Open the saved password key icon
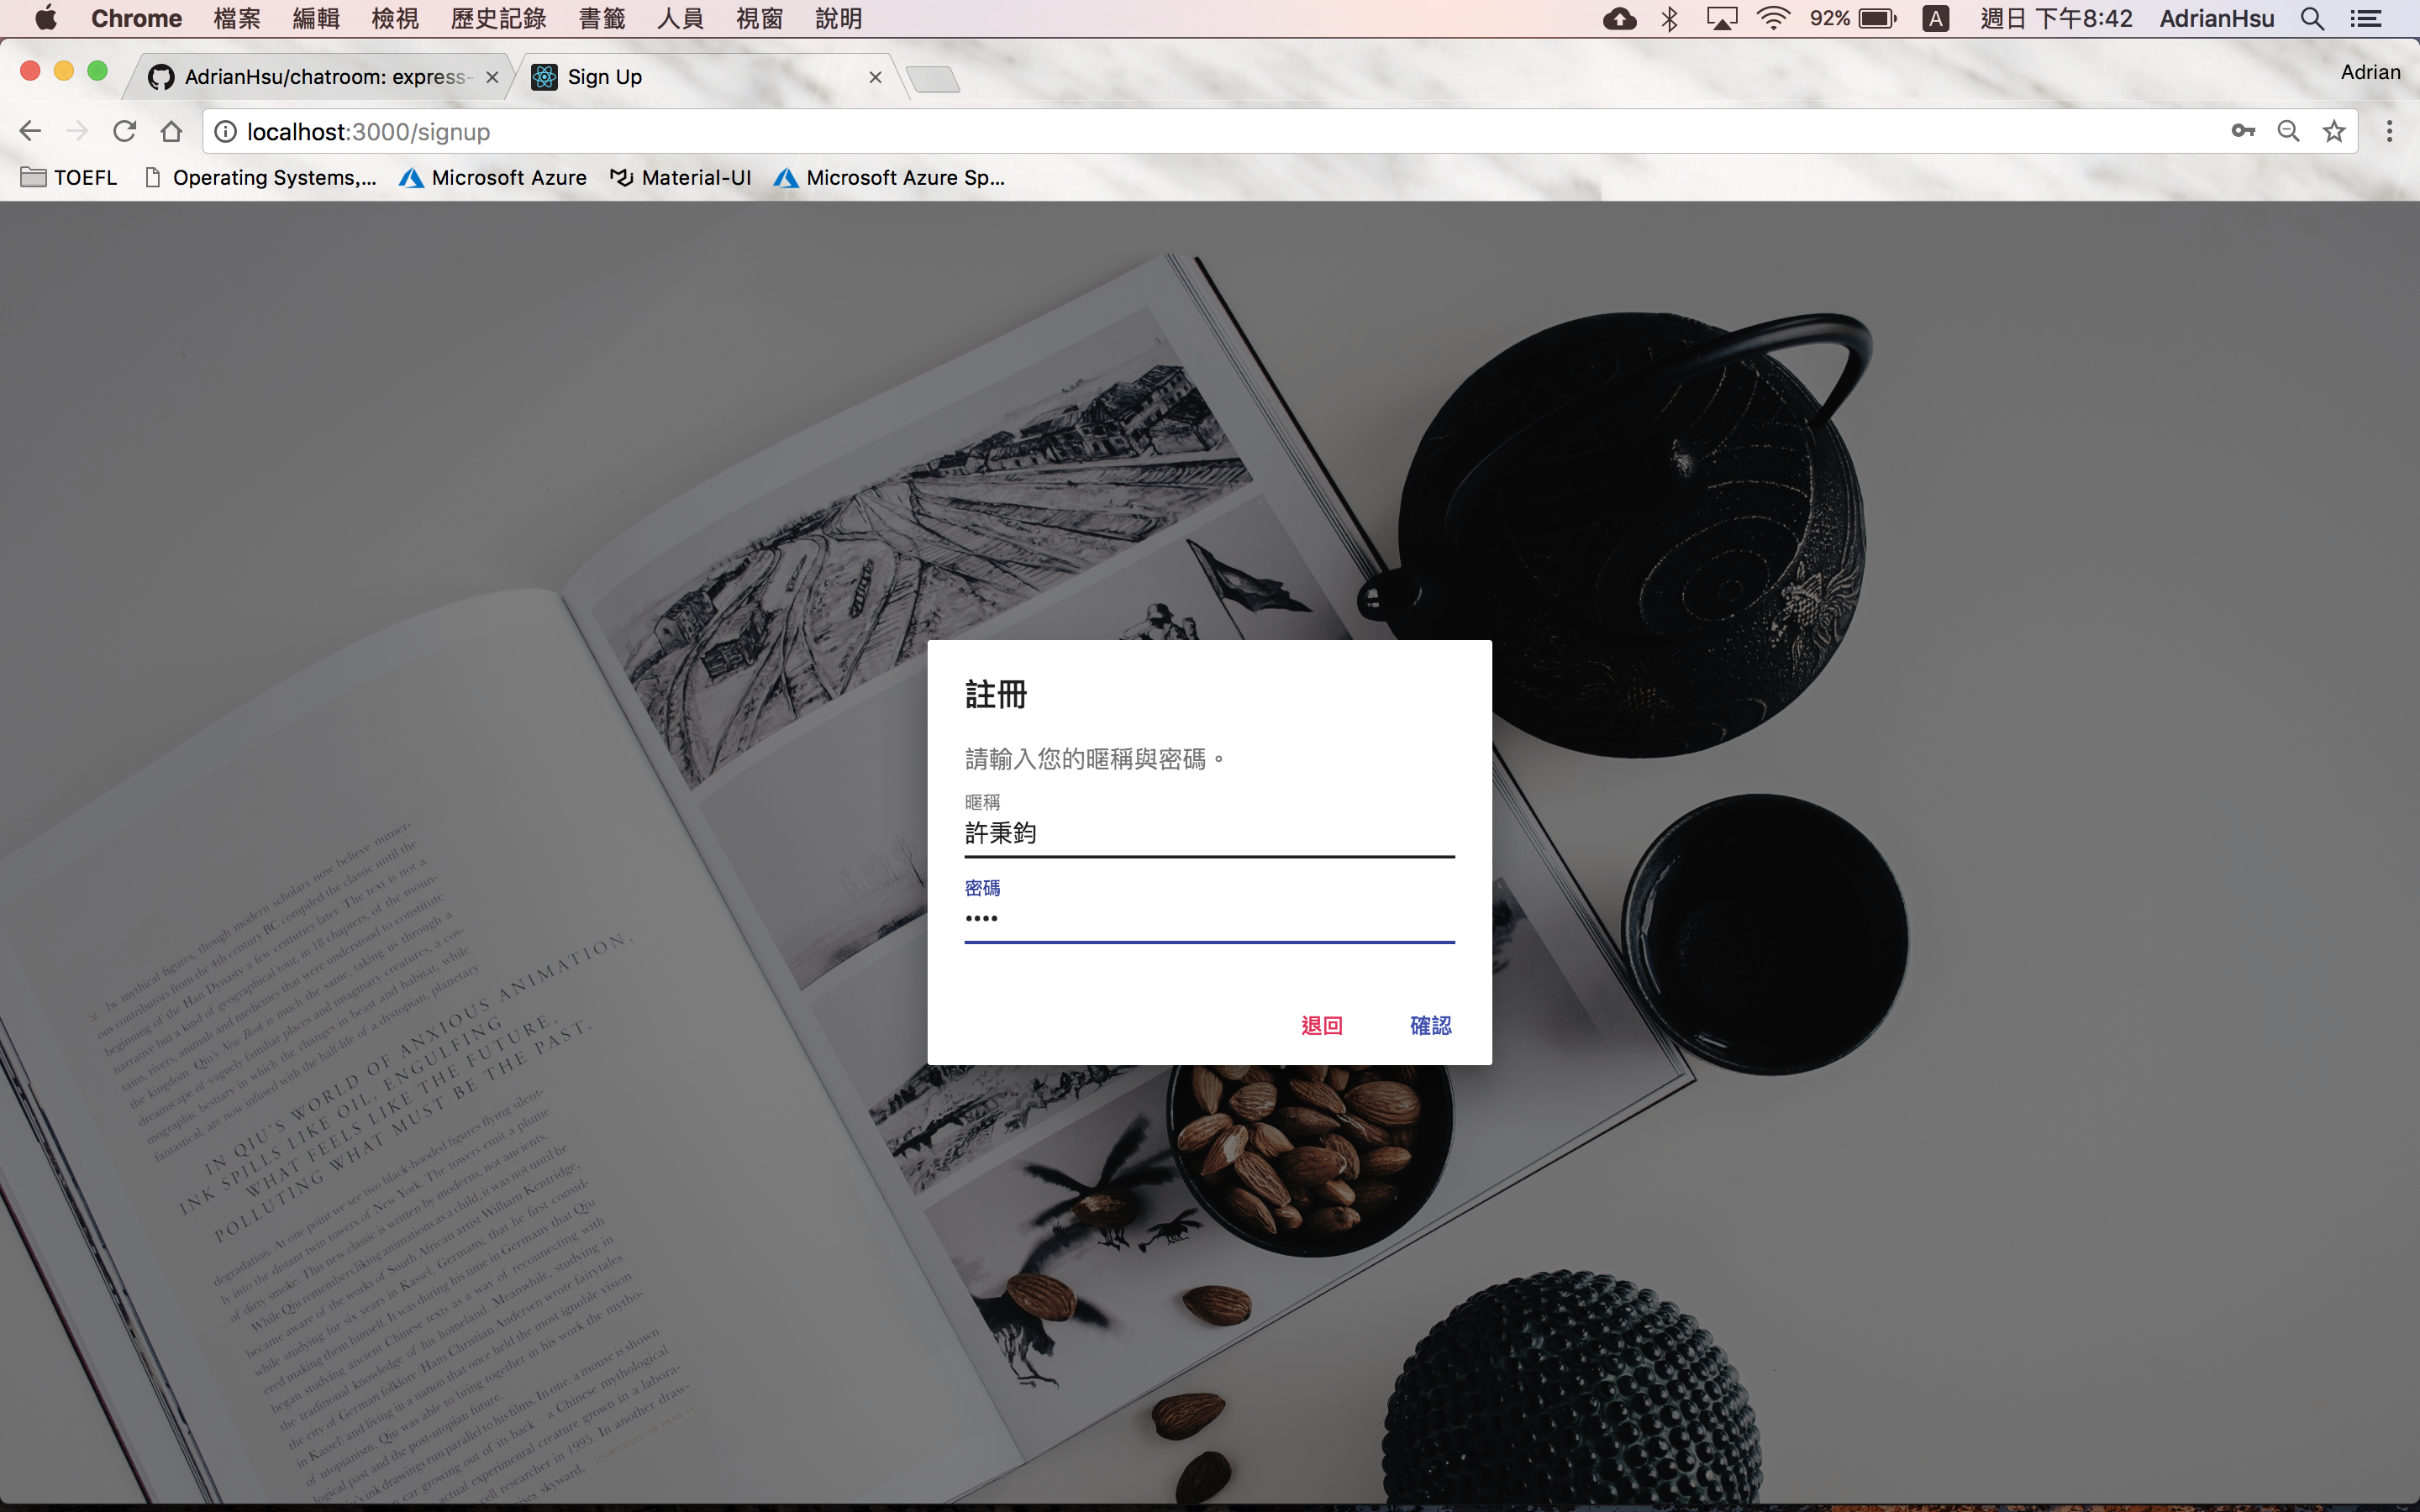 point(2242,131)
